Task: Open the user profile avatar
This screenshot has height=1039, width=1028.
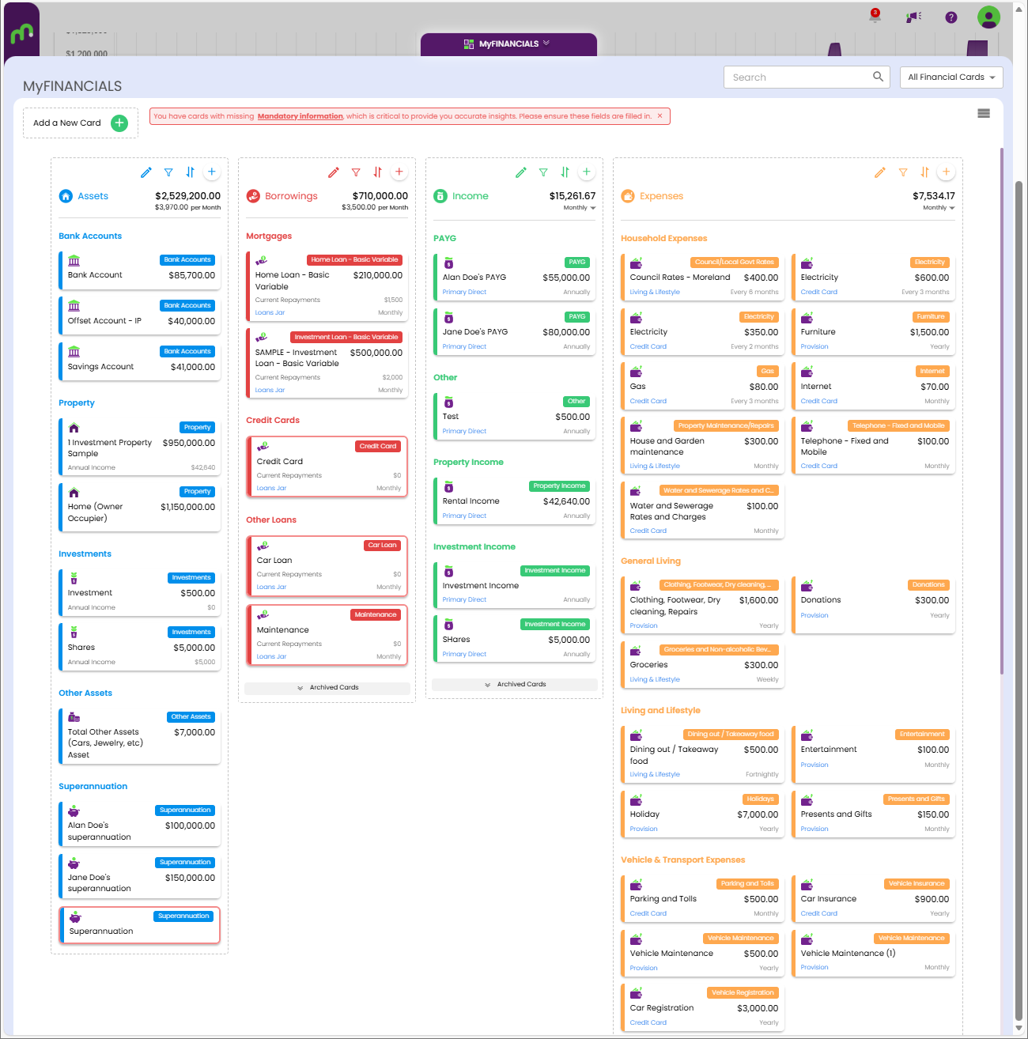Action: [x=988, y=17]
